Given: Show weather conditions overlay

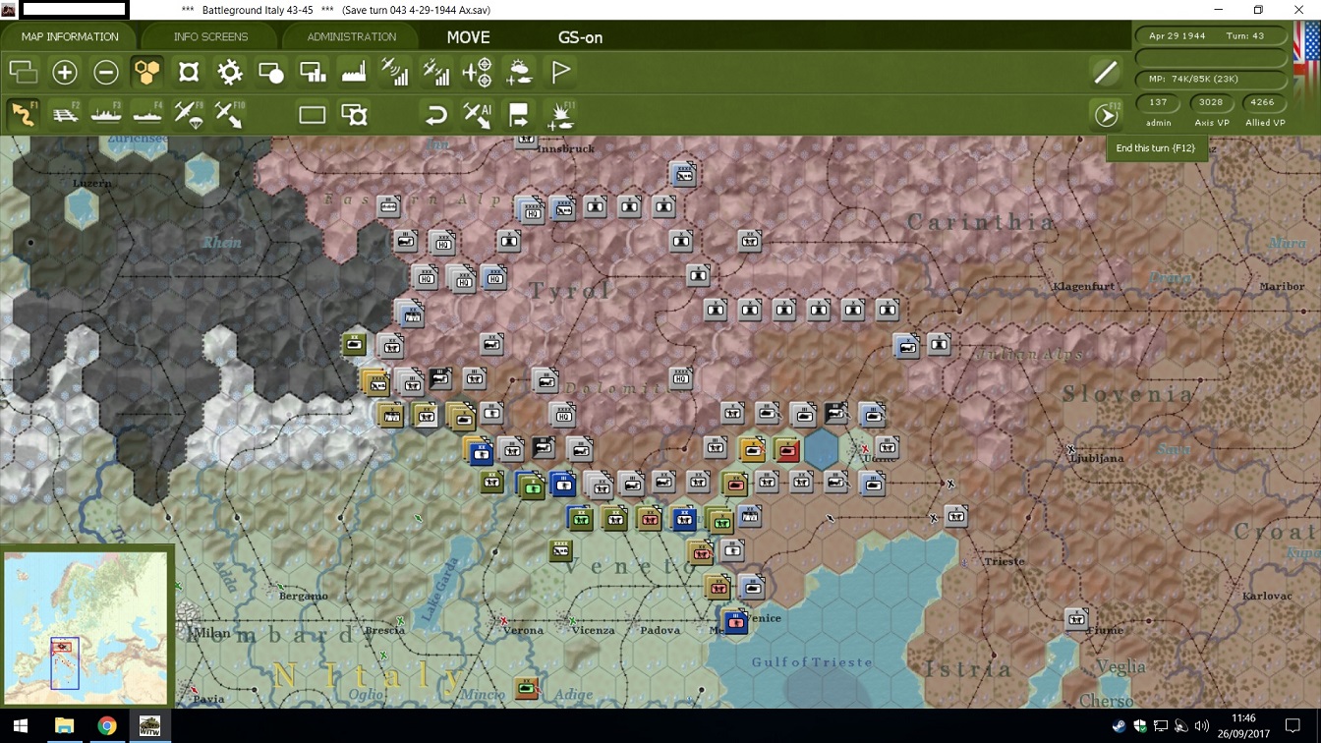Looking at the screenshot, I should pyautogui.click(x=519, y=72).
